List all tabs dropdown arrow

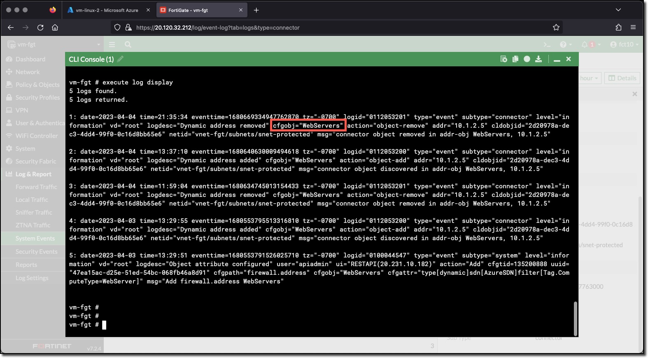618,10
